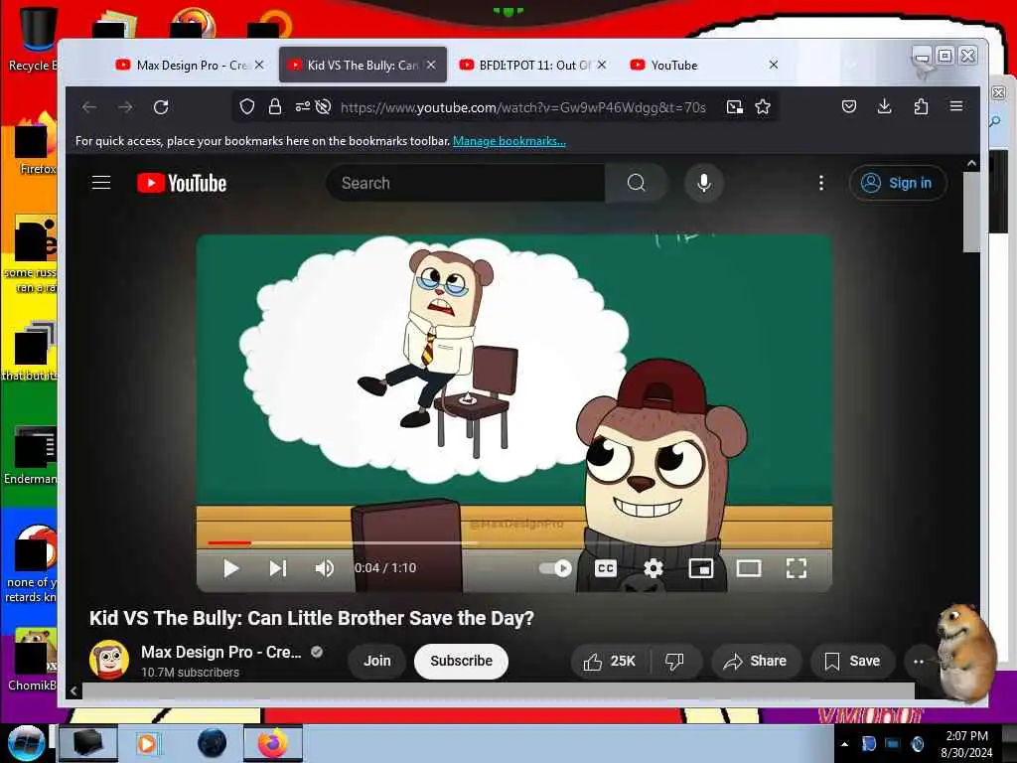
Task: Open the Firefox application hamburger menu
Action: coord(956,105)
